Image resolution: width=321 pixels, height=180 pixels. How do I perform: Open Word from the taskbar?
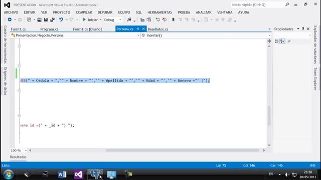pos(62,174)
